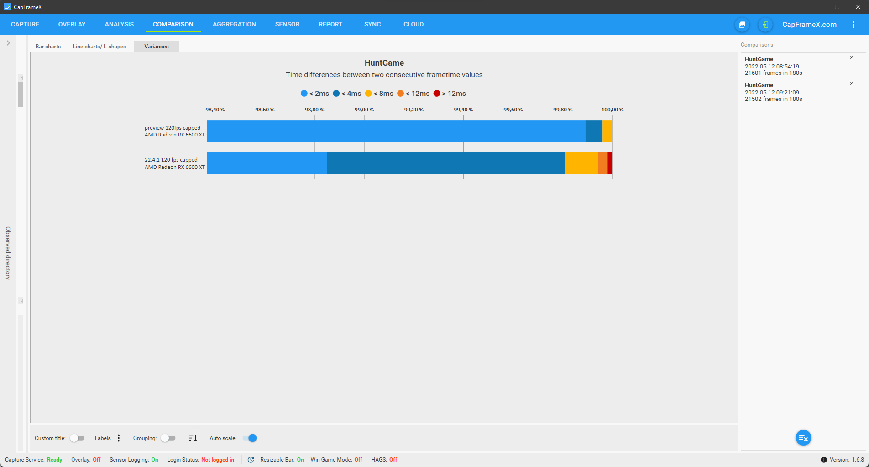This screenshot has height=467, width=869.
Task: Toggle the Custom title switch
Action: (x=78, y=438)
